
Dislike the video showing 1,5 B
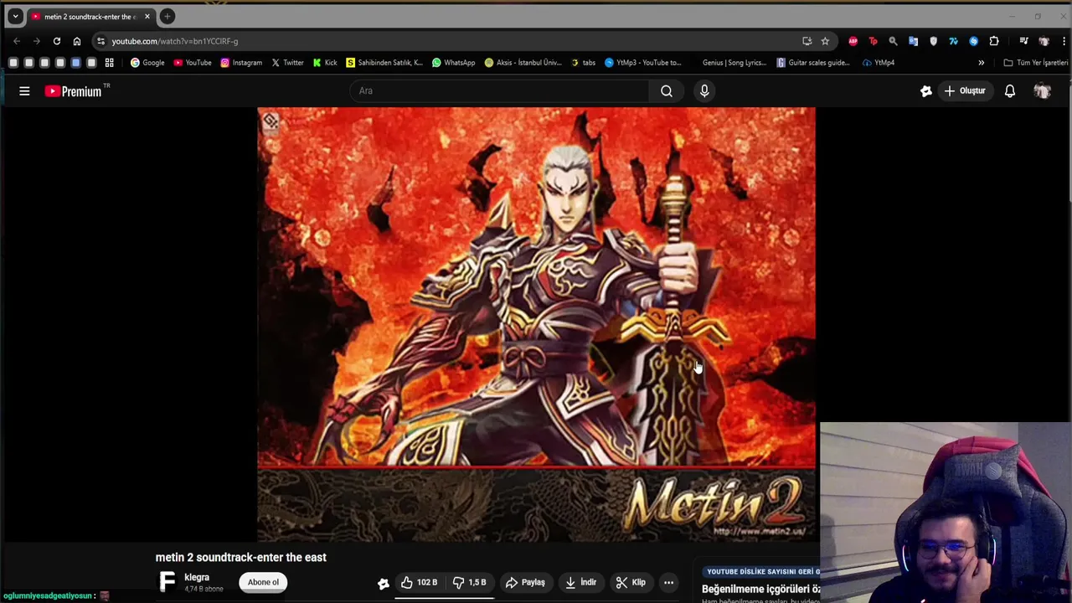point(470,582)
